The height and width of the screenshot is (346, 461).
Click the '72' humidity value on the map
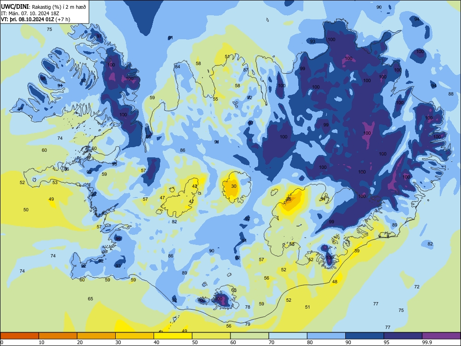point(417,286)
